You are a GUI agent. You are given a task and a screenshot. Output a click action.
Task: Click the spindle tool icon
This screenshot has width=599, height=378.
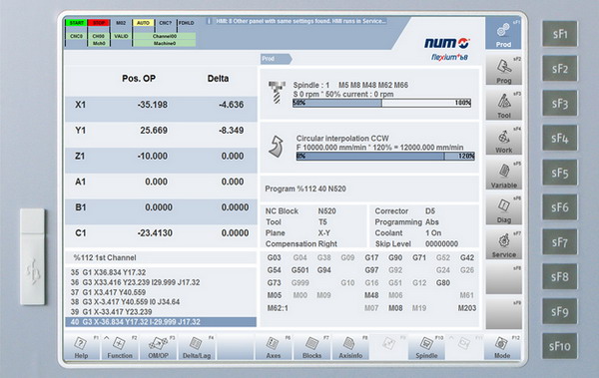[x=277, y=92]
